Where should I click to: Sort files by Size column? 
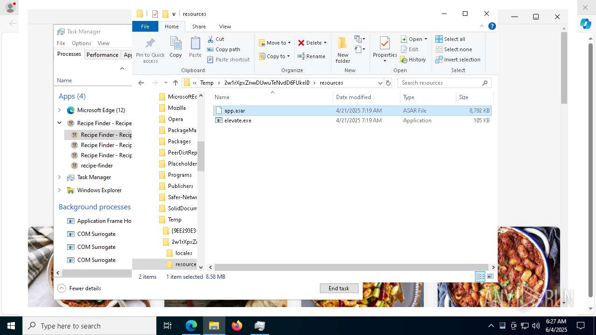click(474, 97)
